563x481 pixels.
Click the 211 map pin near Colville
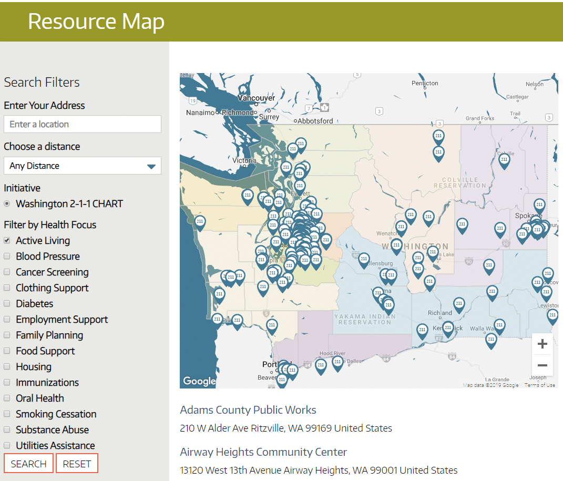pyautogui.click(x=504, y=160)
